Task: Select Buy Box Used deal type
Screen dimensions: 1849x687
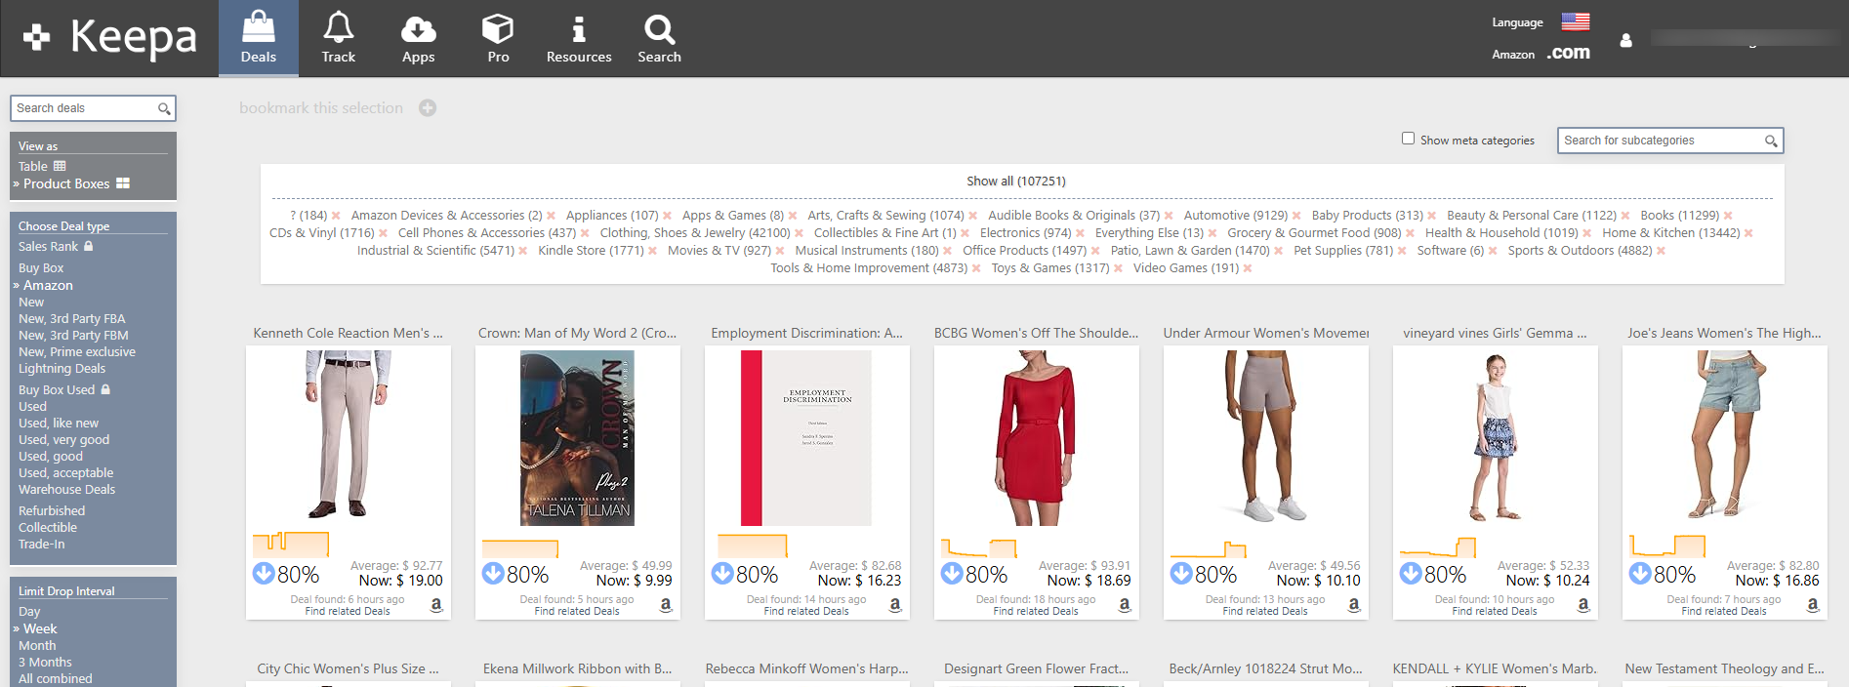Action: pyautogui.click(x=57, y=390)
